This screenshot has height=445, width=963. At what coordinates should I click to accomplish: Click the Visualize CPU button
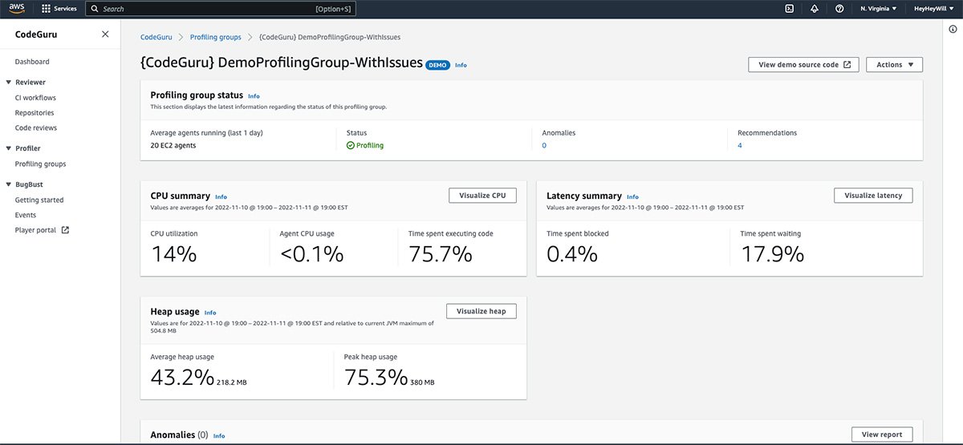[x=481, y=196]
